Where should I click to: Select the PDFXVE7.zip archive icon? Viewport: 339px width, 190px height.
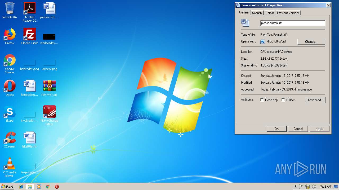49,88
